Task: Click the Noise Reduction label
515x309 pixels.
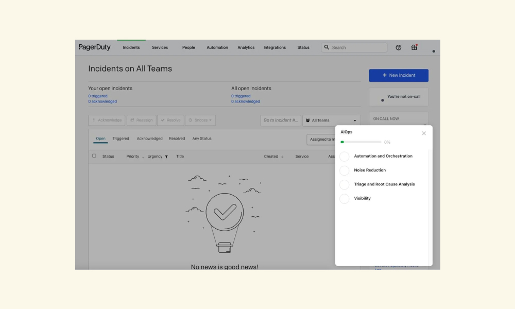Action: (x=370, y=170)
